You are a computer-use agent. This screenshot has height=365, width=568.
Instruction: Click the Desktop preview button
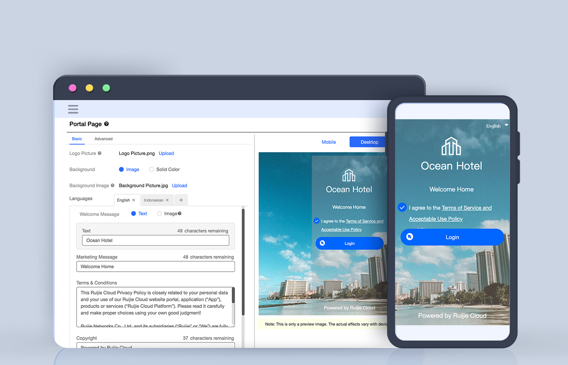(369, 142)
